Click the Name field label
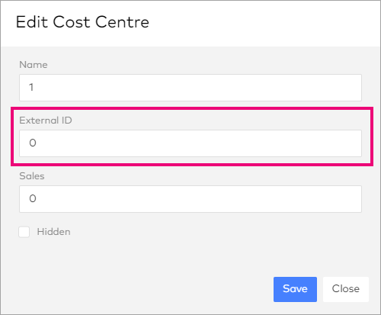This screenshot has width=381, height=315. coord(34,65)
